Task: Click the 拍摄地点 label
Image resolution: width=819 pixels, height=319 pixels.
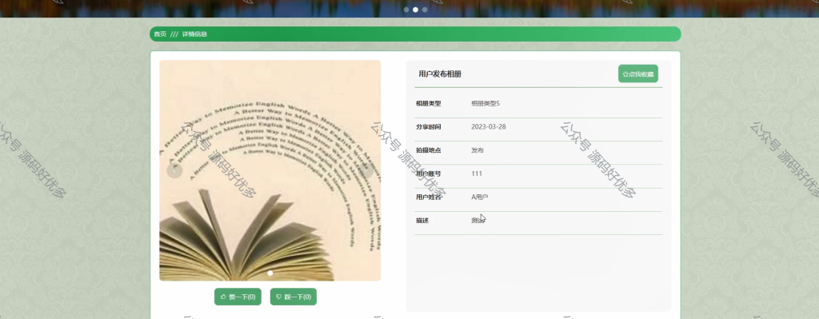Action: pos(429,150)
